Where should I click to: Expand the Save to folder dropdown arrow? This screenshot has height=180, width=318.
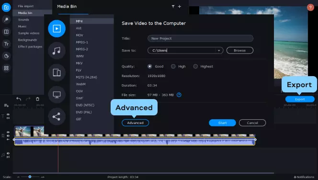[x=219, y=50]
